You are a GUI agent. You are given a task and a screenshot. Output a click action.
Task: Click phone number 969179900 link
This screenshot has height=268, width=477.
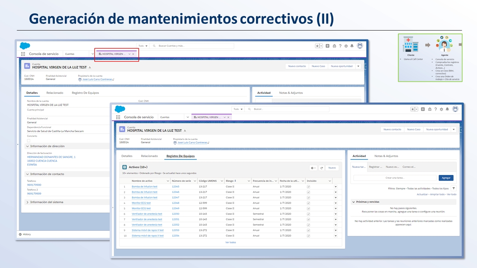(34, 185)
